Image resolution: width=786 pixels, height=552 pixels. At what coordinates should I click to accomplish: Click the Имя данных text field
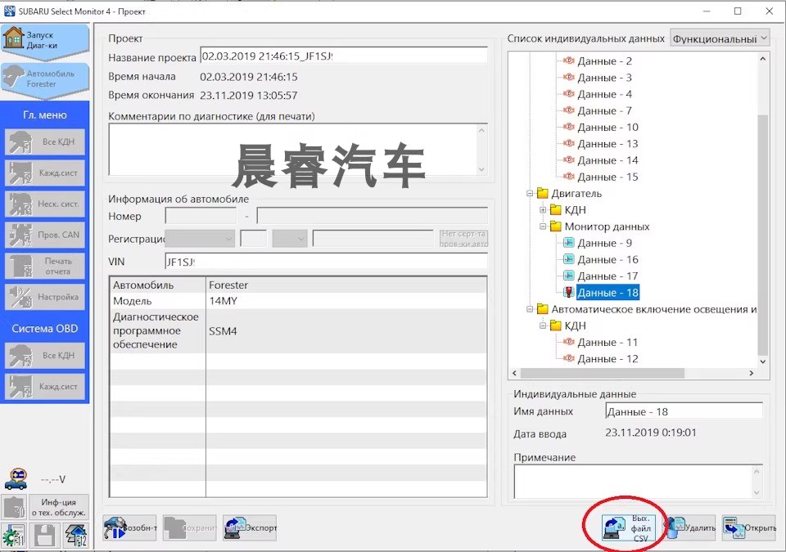[683, 411]
